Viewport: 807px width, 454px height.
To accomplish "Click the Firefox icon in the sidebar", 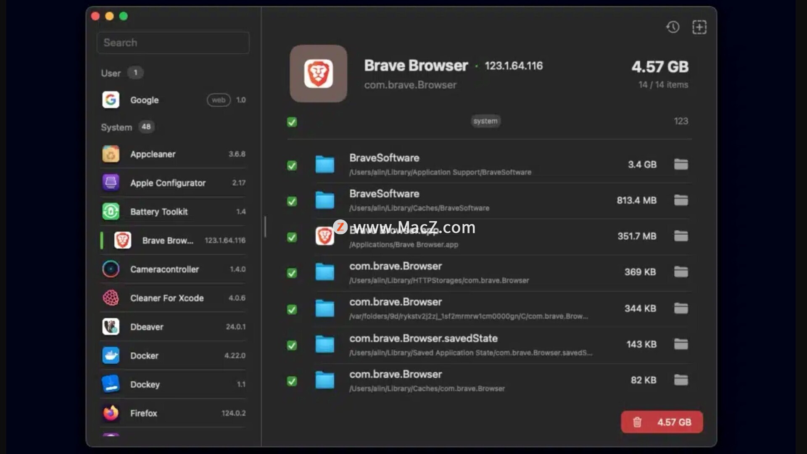I will (x=111, y=413).
